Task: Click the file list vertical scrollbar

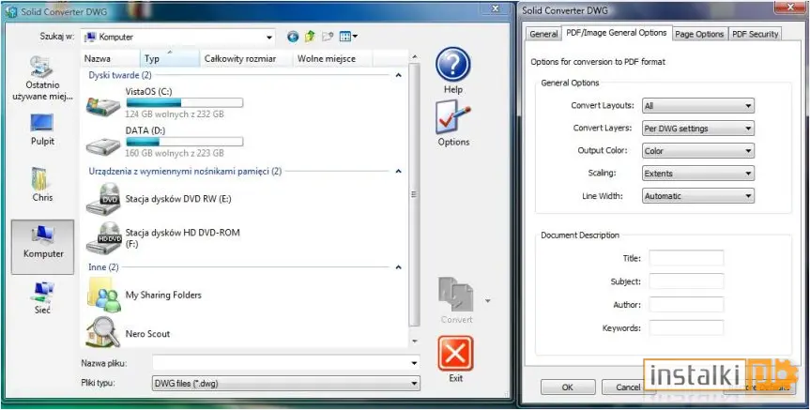Action: pyautogui.click(x=414, y=194)
